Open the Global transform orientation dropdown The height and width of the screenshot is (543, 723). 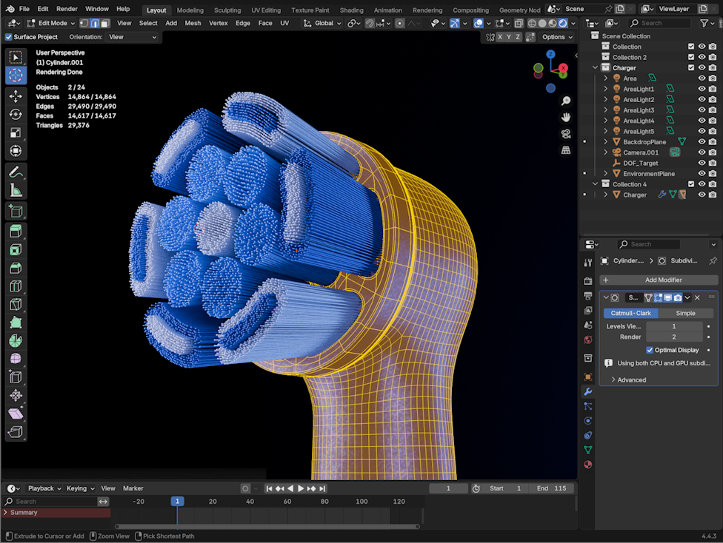328,23
